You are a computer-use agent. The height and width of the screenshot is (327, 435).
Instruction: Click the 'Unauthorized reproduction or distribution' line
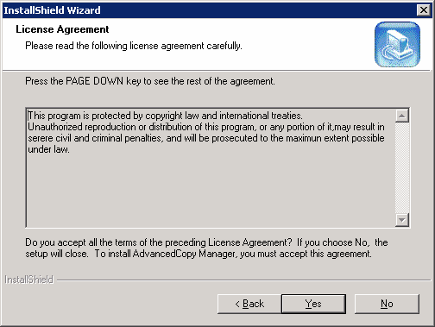coord(206,127)
